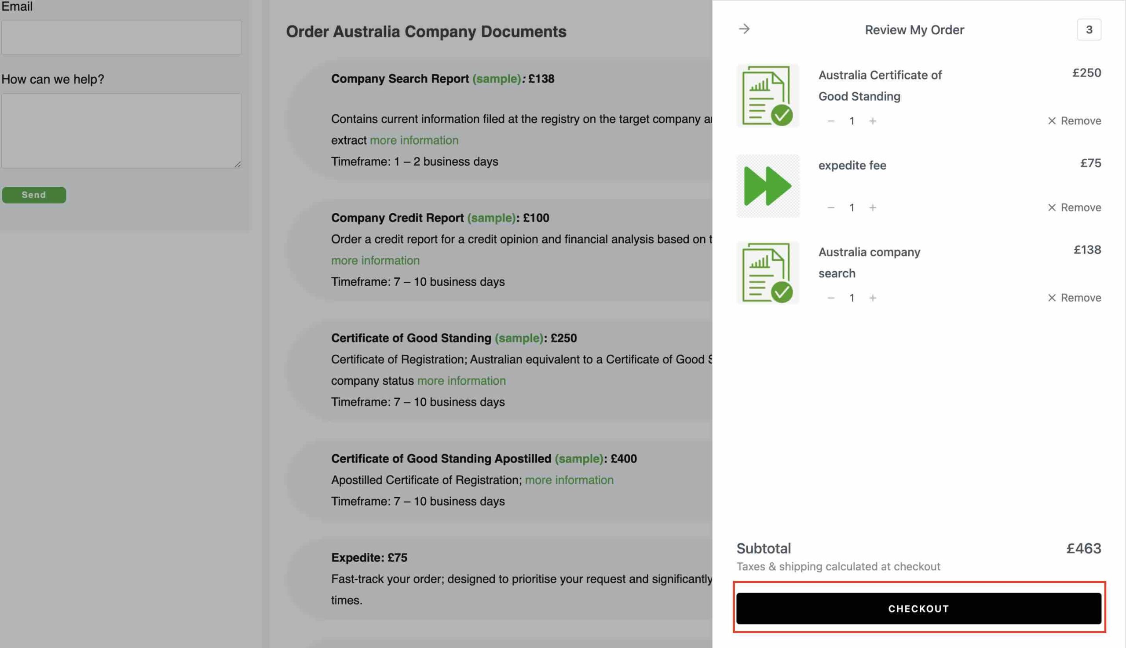Viewport: 1126px width, 648px height.
Task: Click the Review My Order heading
Action: [x=914, y=30]
